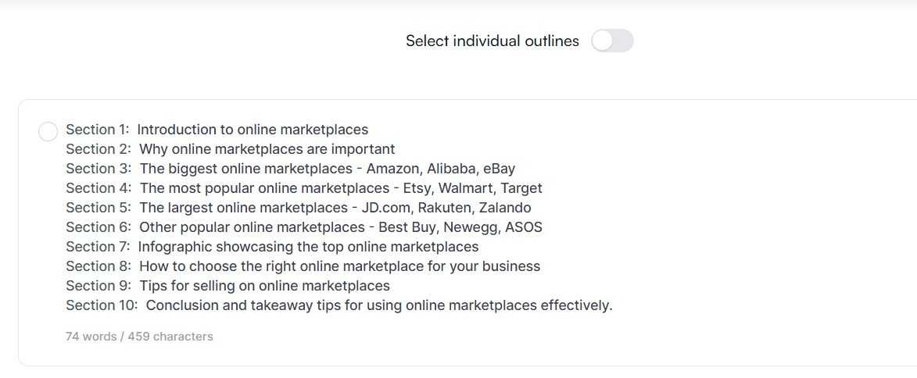Click the text Best Buy, Newegg, ASOS
Viewport: 917px width, 378px height.
coord(460,226)
